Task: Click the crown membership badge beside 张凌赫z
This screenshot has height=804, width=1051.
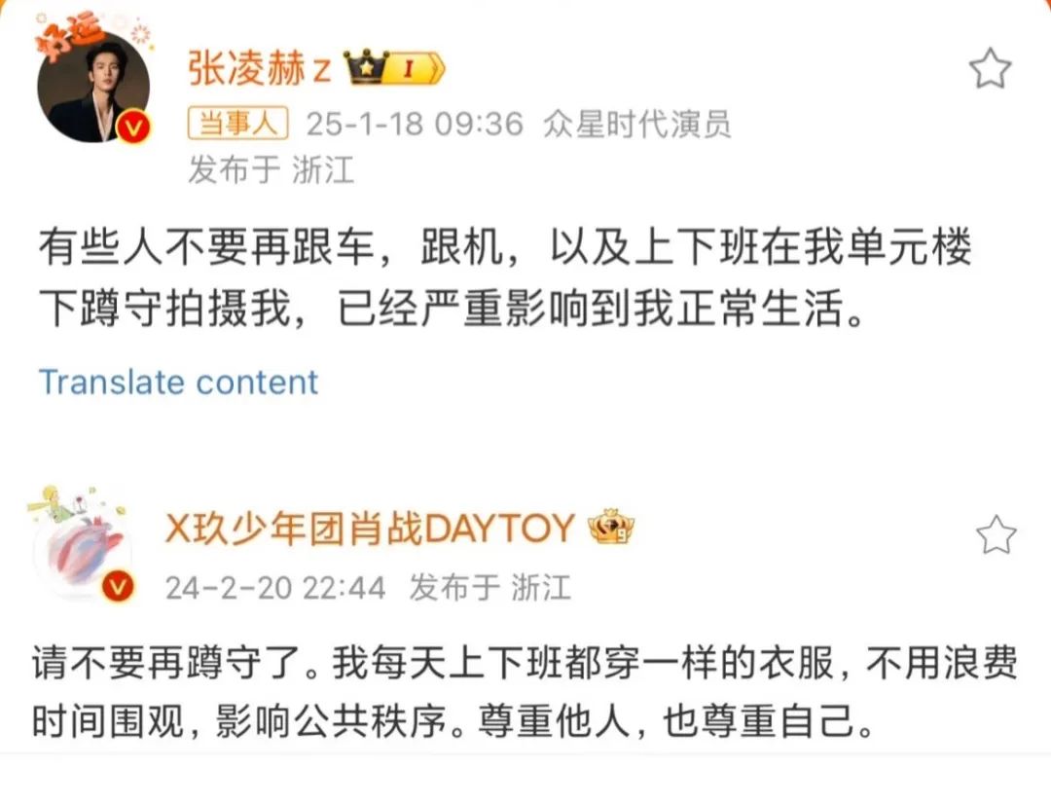Action: [x=366, y=68]
